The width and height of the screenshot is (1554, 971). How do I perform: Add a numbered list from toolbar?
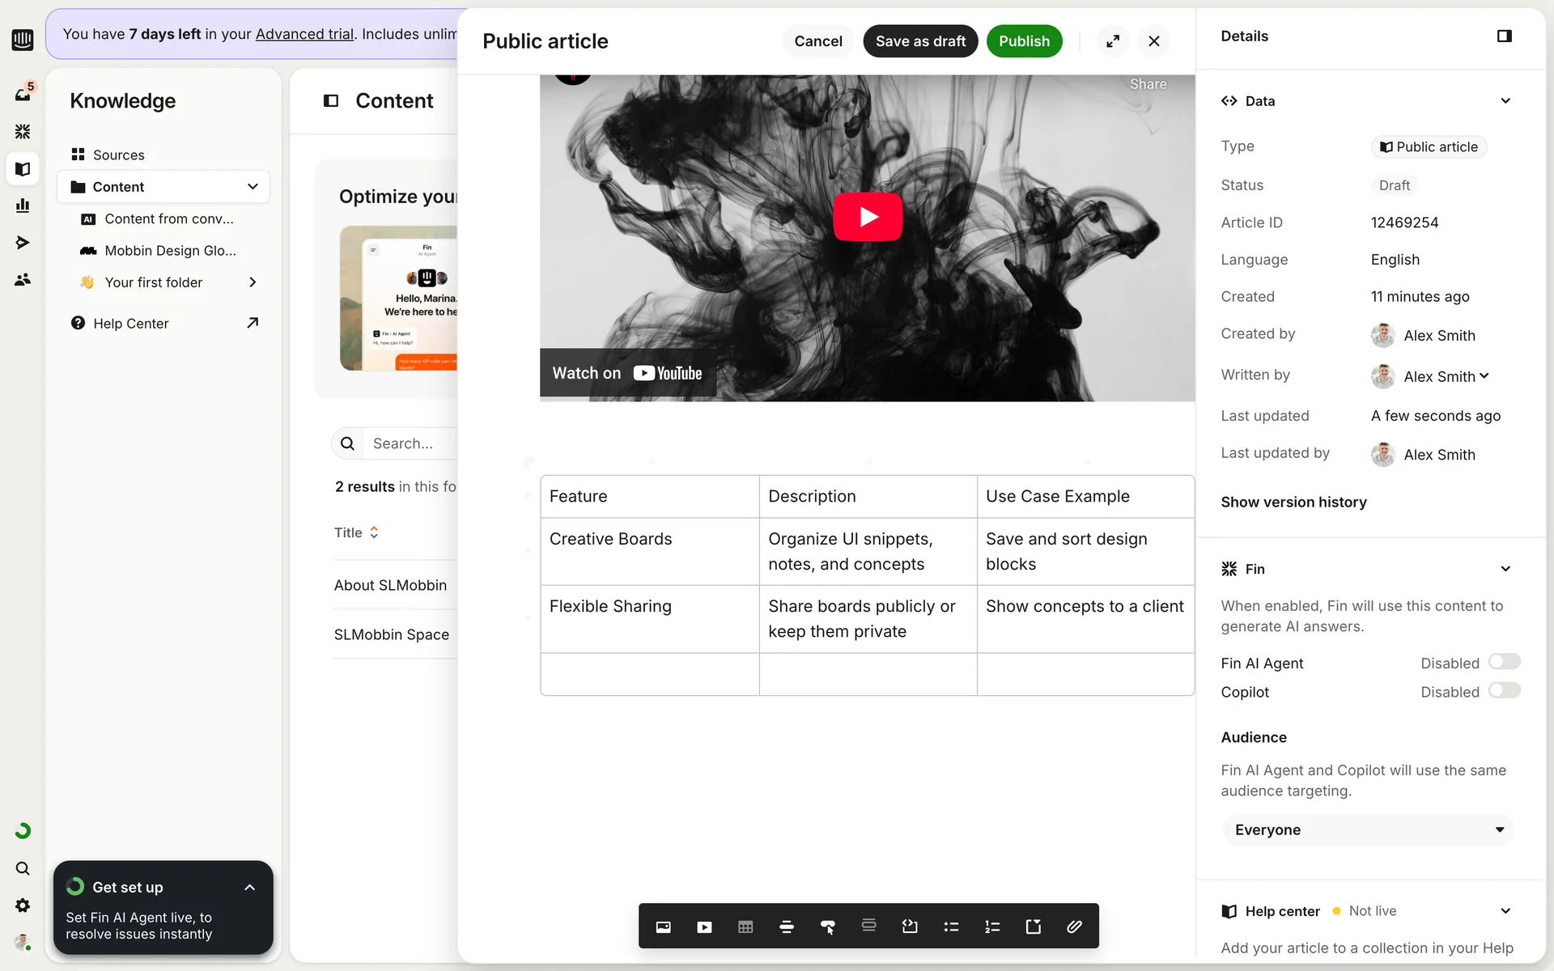coord(992,926)
